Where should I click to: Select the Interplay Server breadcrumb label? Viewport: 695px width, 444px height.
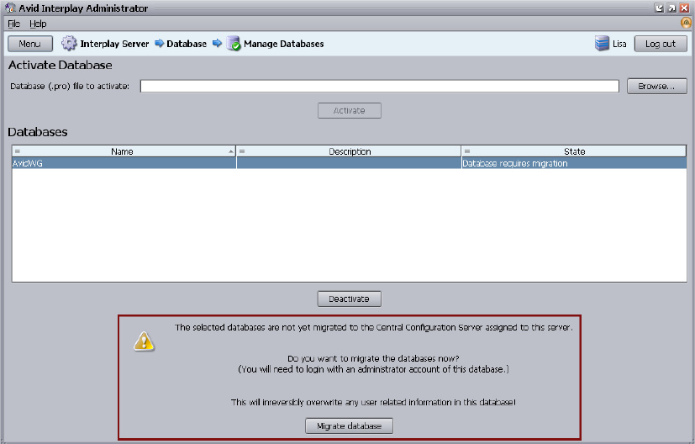[114, 44]
